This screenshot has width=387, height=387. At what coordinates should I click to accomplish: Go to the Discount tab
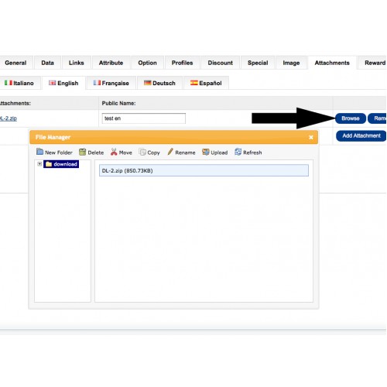pyautogui.click(x=220, y=63)
